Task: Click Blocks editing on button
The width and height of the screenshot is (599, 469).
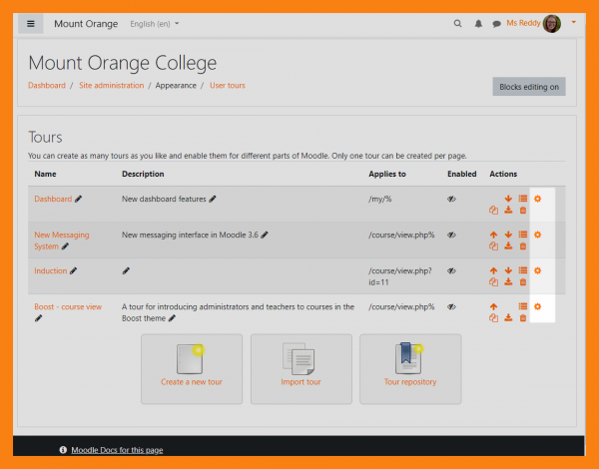Action: coord(529,87)
